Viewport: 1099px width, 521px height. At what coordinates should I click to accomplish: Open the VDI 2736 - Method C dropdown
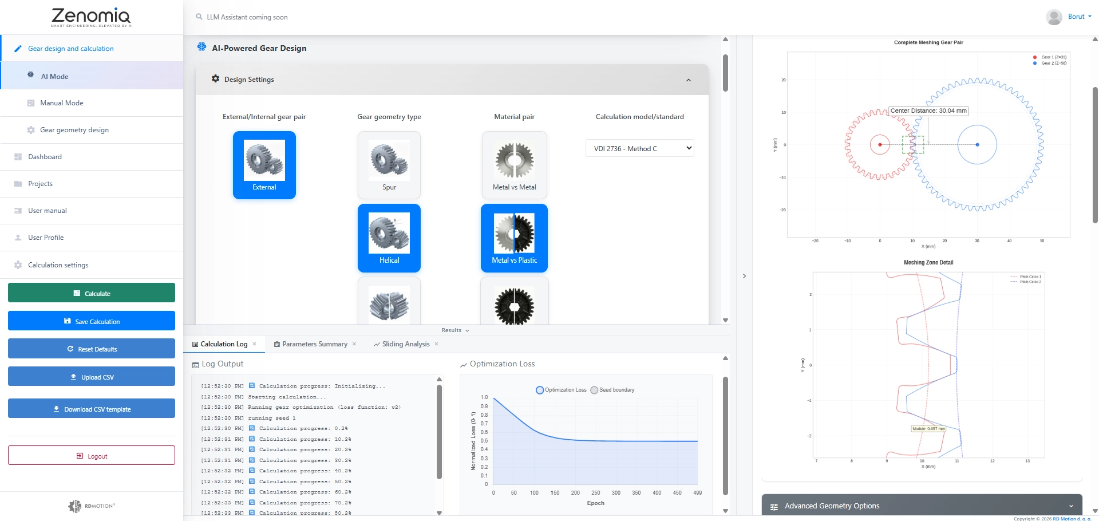click(639, 148)
